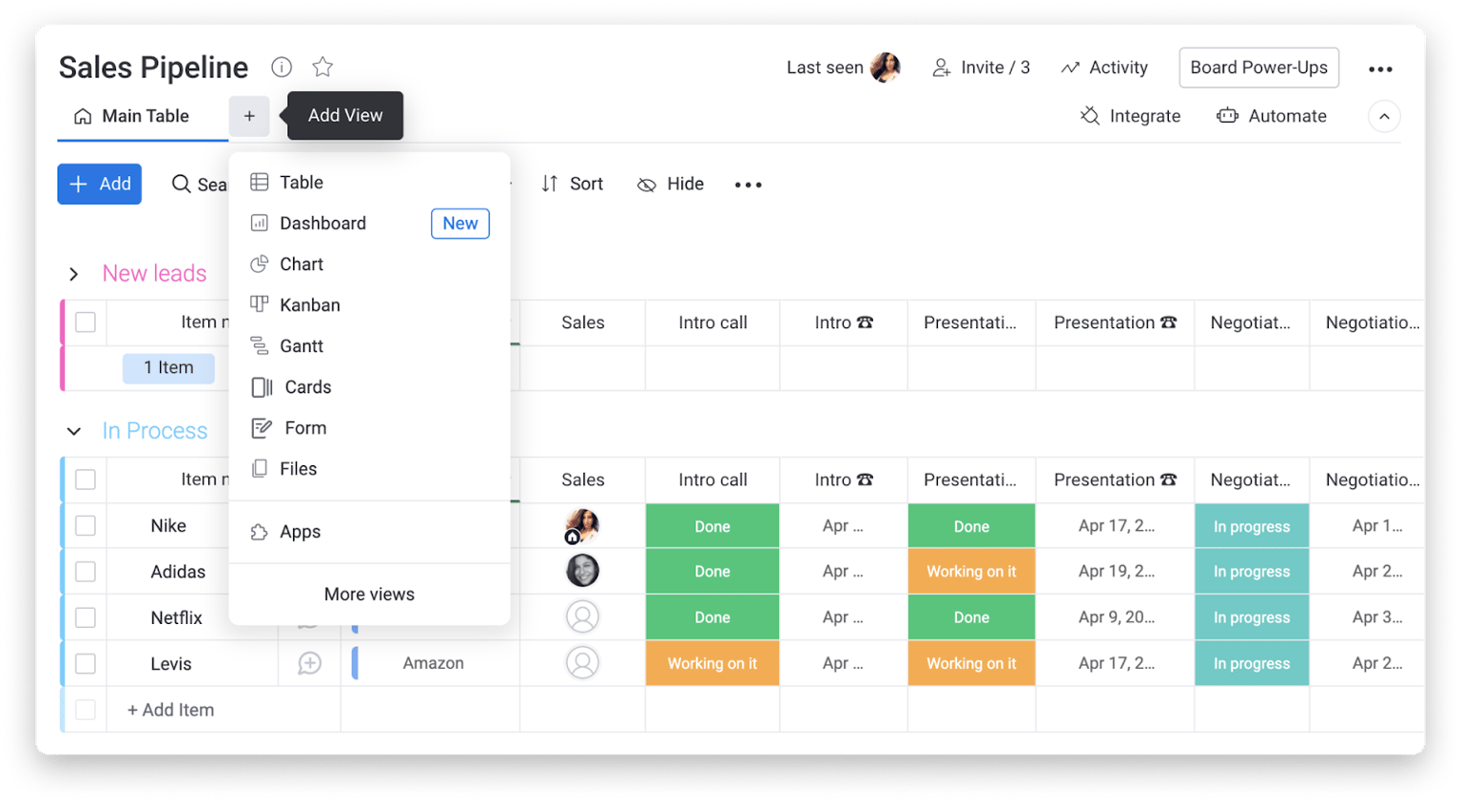Star the Sales Pipeline board
The height and width of the screenshot is (802, 1461).
321,67
